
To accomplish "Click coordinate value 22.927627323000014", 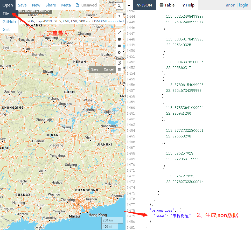I will point(185,182).
